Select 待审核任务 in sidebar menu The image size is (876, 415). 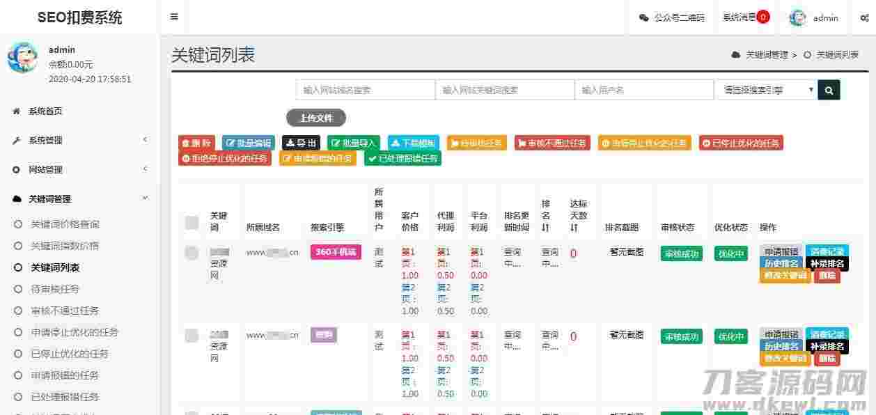55,289
